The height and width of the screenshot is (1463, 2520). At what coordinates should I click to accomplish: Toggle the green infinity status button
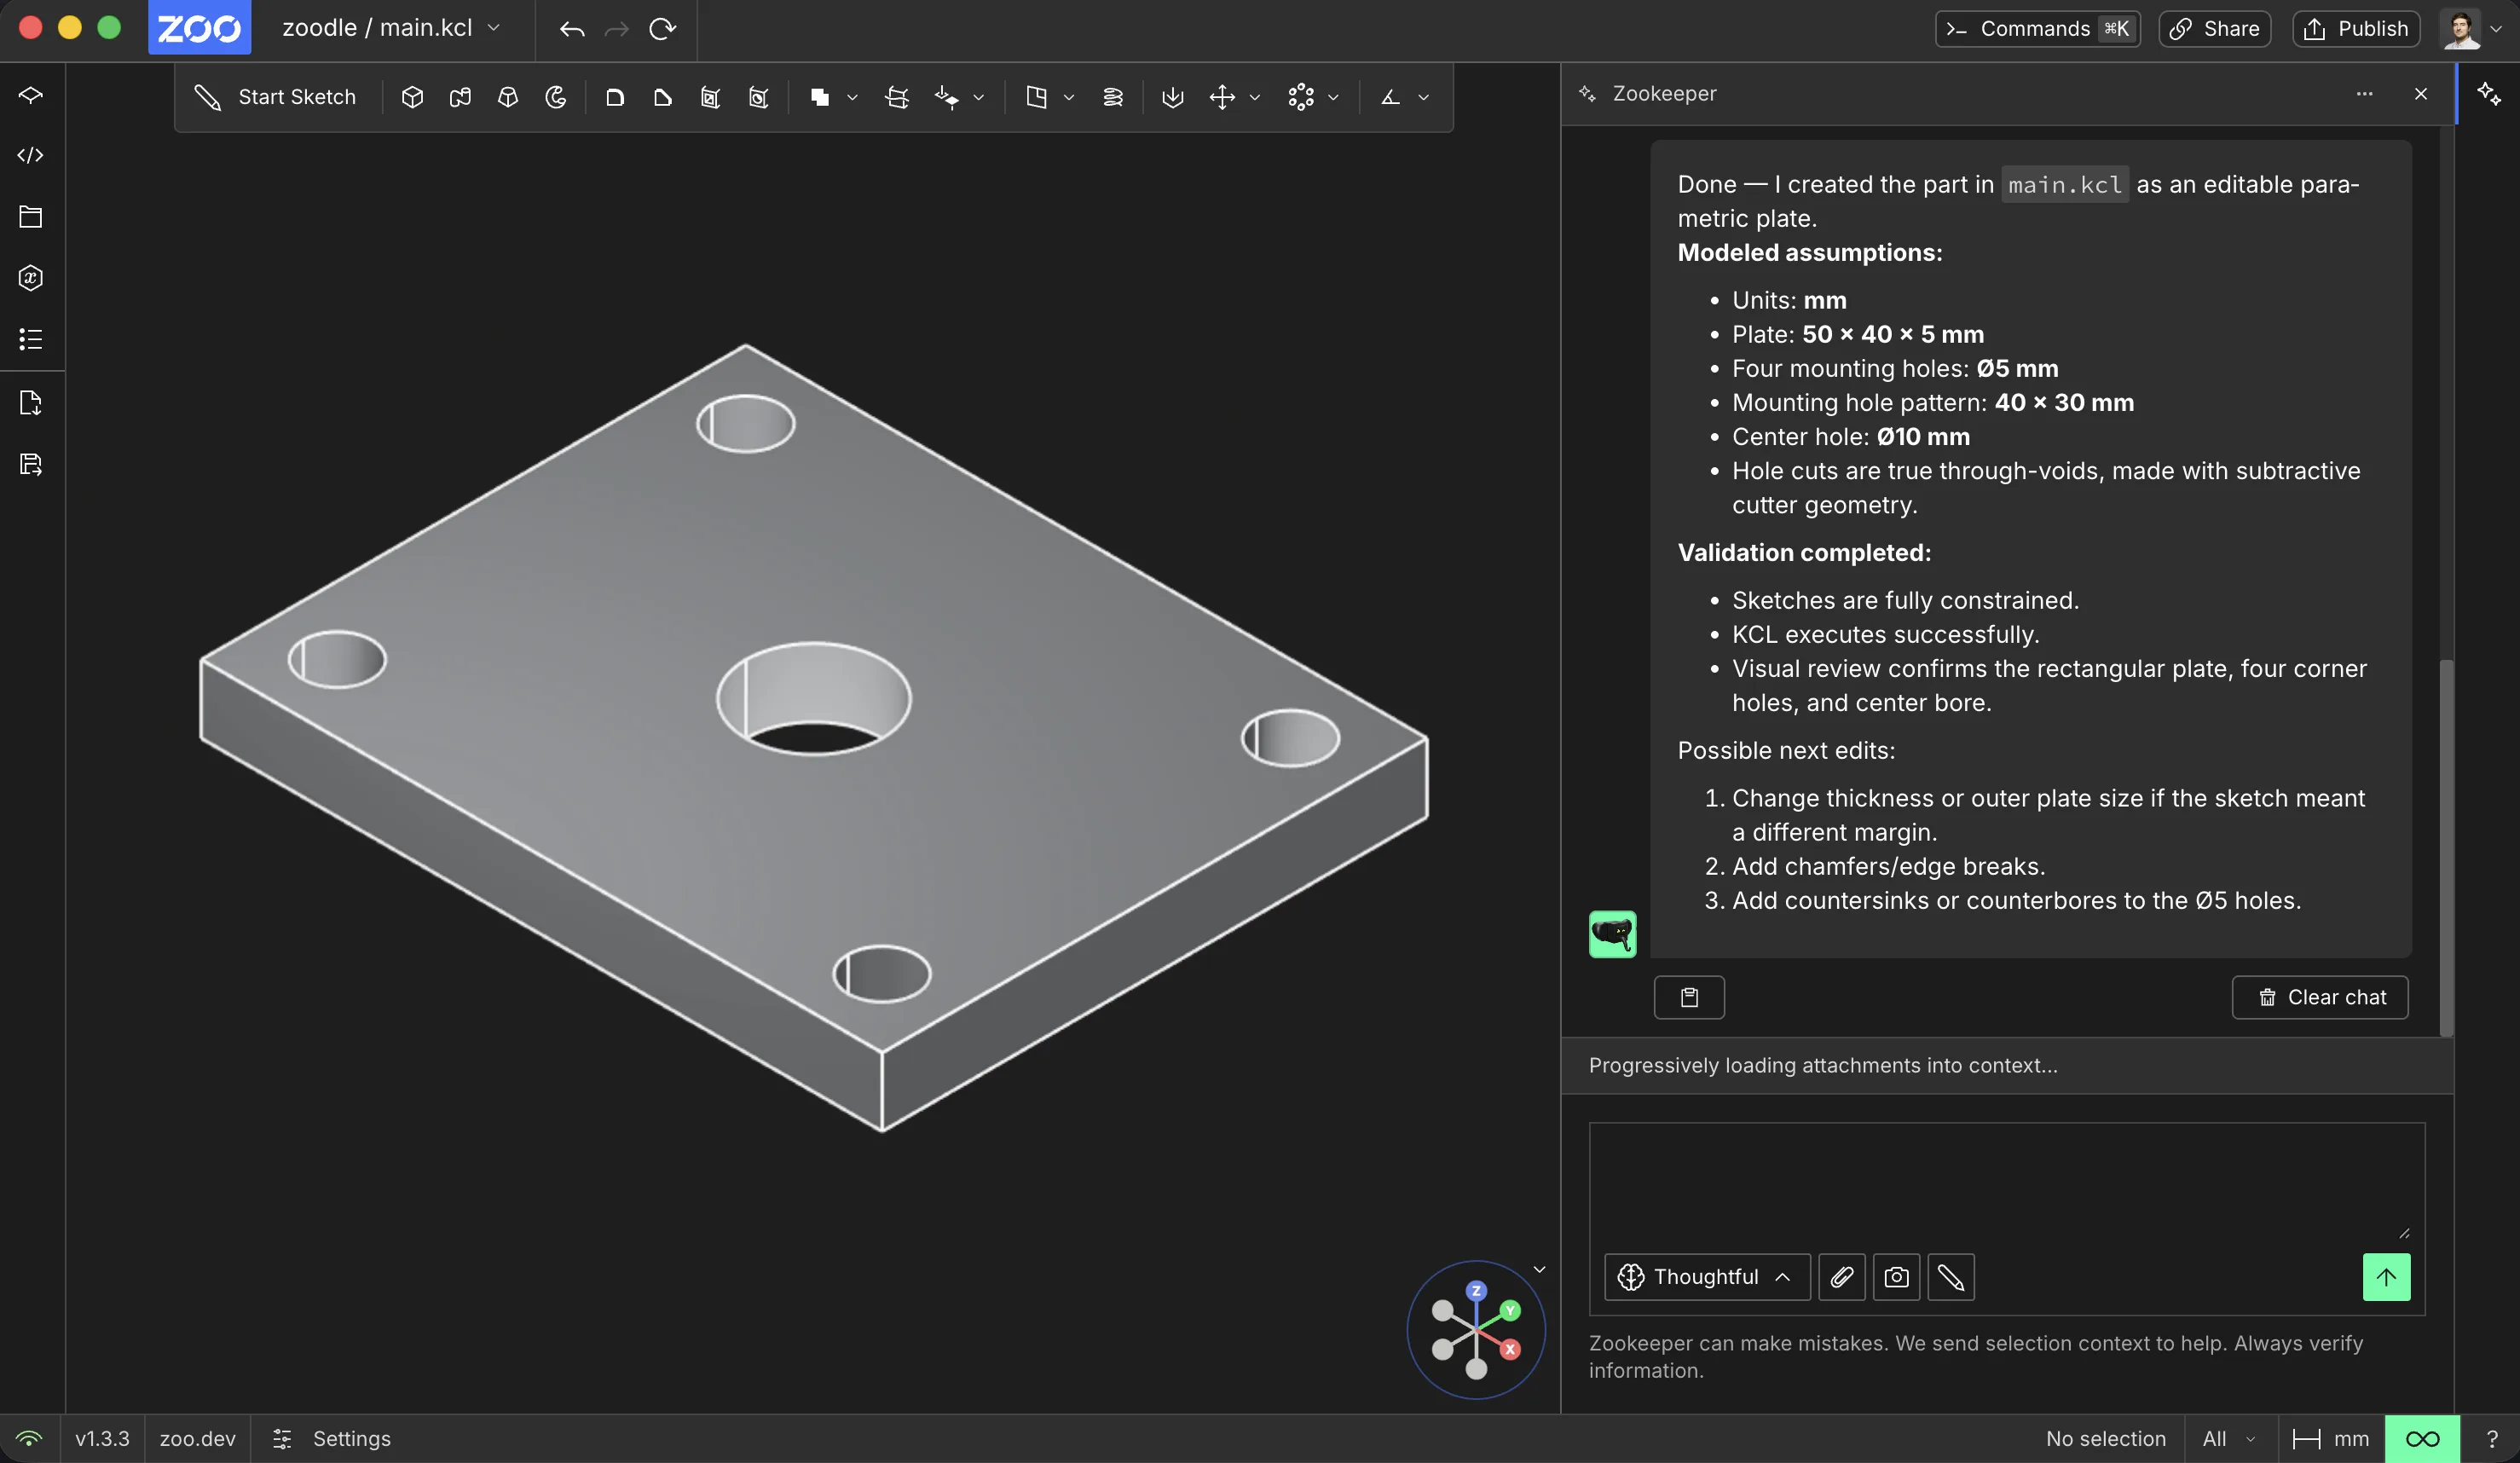2422,1439
